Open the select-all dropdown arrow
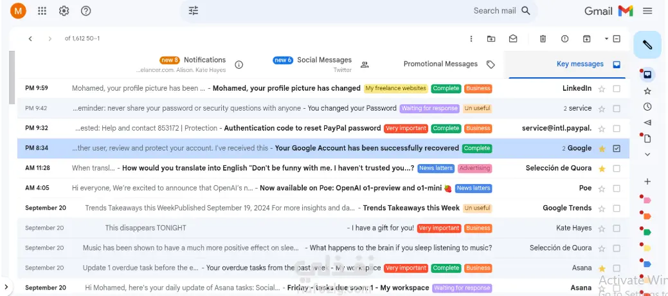This screenshot has width=668, height=296. click(607, 39)
